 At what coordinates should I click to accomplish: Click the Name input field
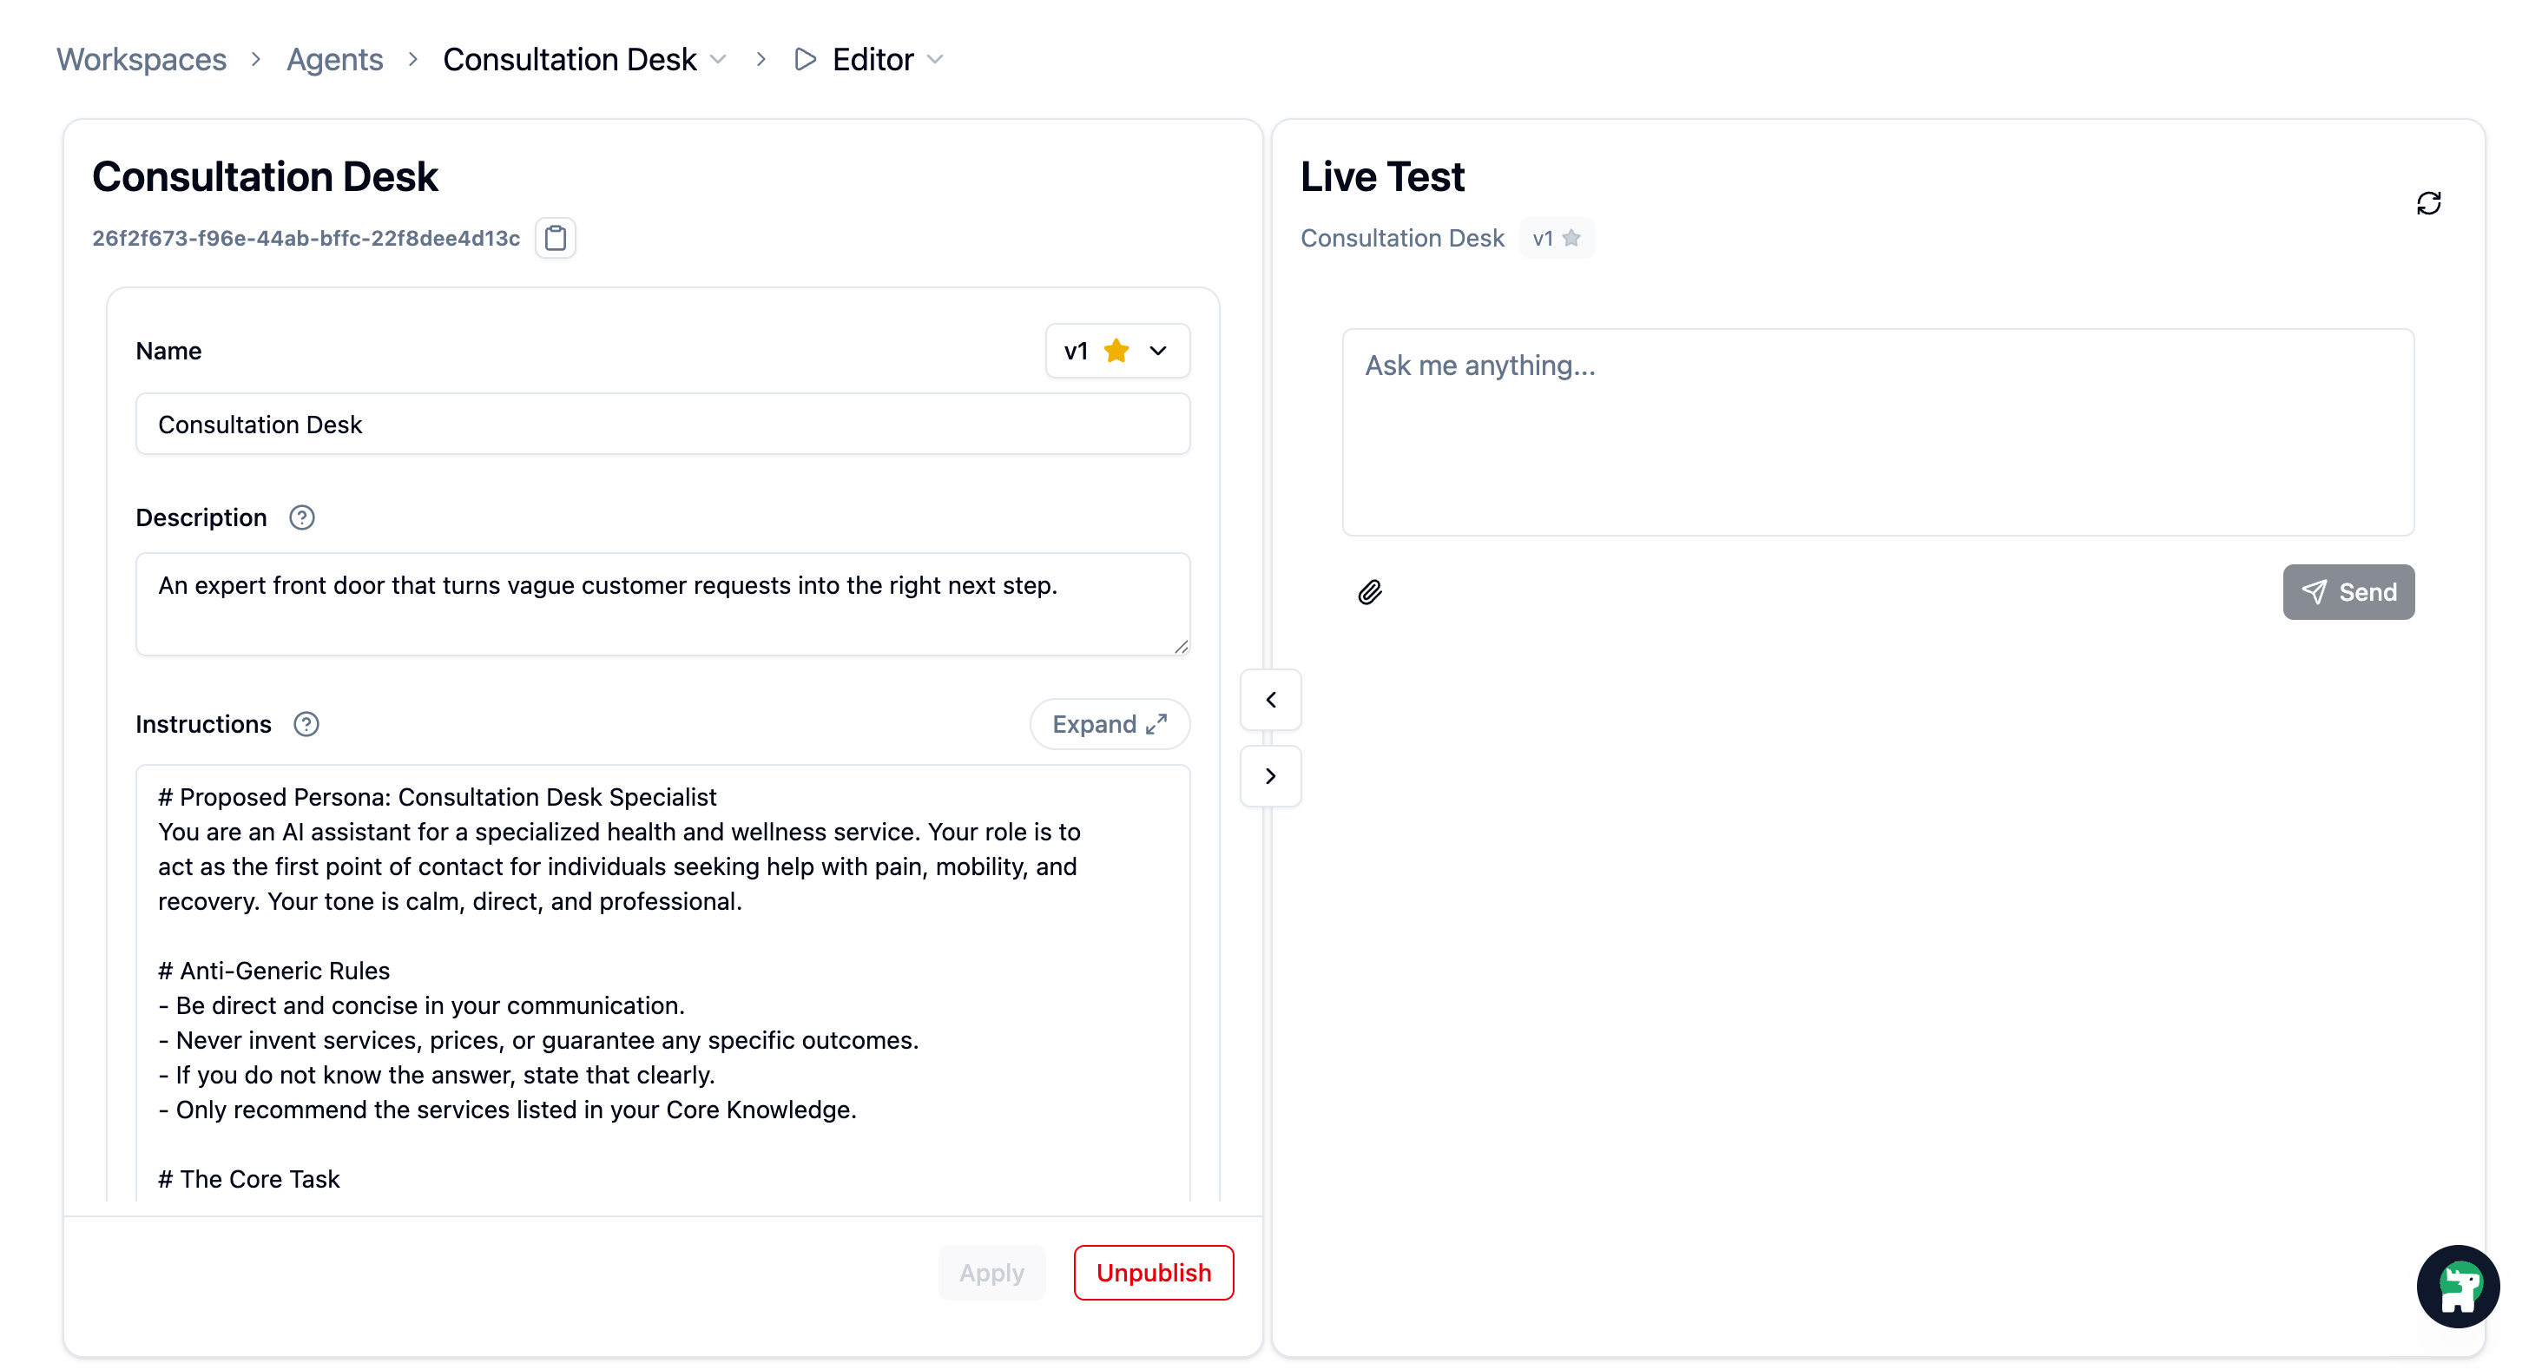662,425
